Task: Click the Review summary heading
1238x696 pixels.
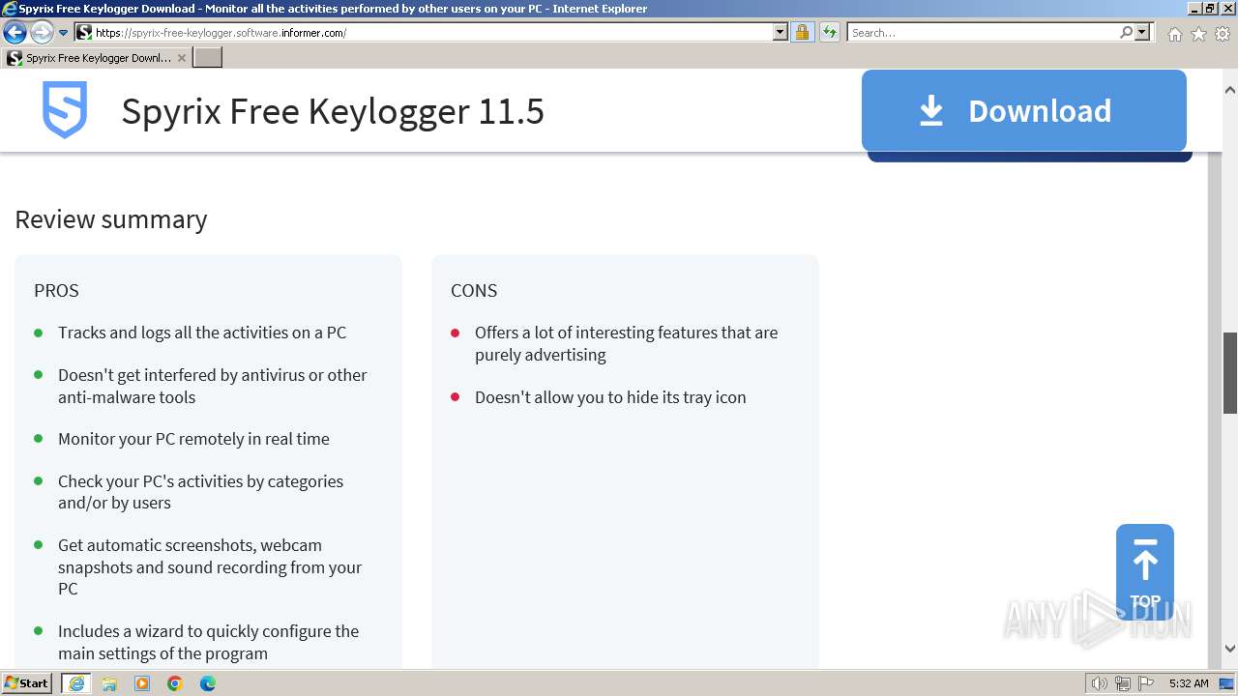Action: click(x=111, y=219)
